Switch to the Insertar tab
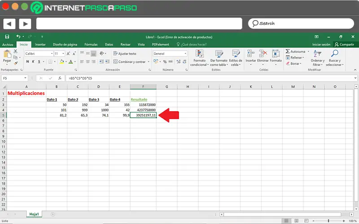This screenshot has width=359, height=224. pos(40,44)
